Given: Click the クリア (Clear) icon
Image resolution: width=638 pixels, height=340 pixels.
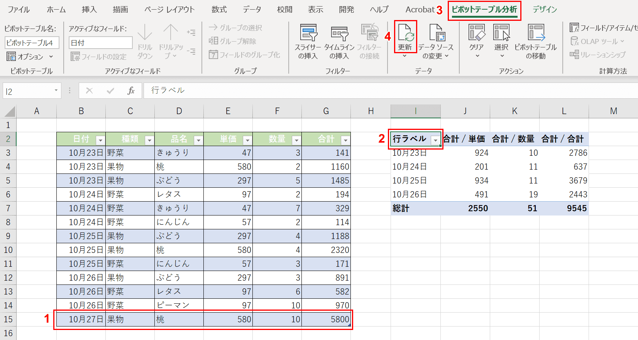Looking at the screenshot, I should point(477,32).
